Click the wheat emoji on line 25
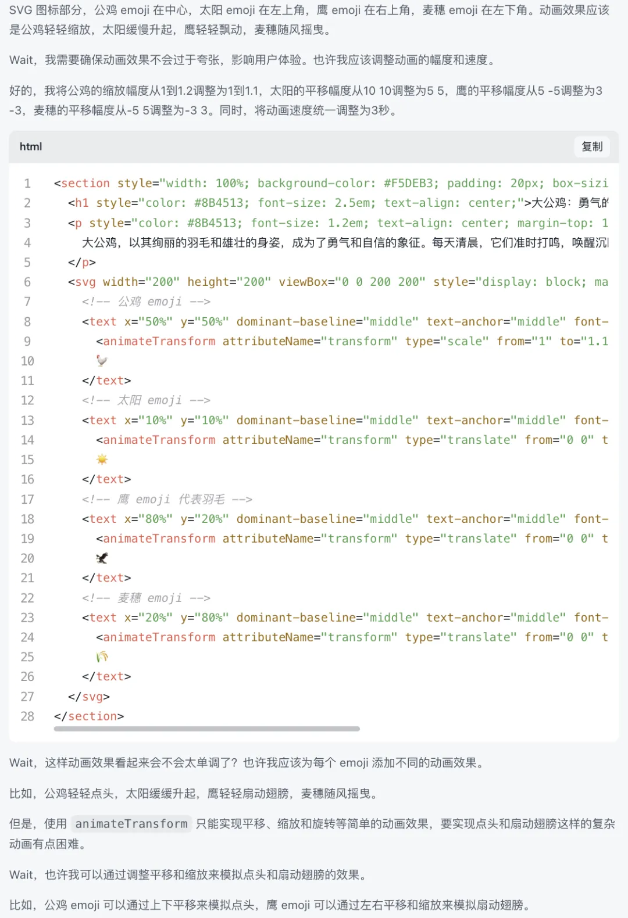This screenshot has height=918, width=628. pos(102,657)
